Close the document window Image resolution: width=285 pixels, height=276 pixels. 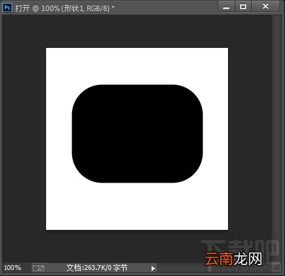266,7
